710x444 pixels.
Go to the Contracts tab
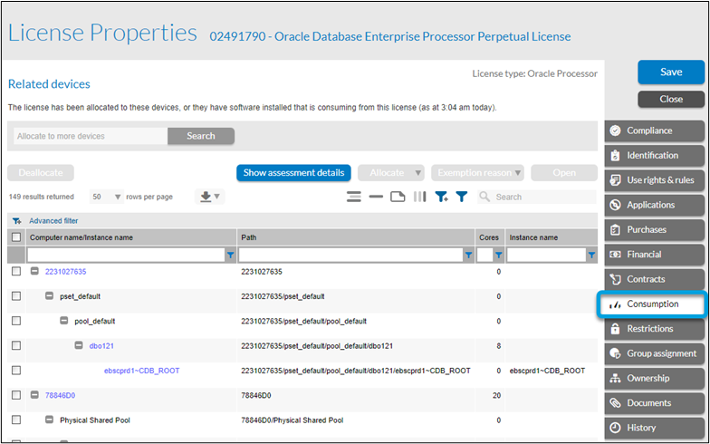pos(654,279)
